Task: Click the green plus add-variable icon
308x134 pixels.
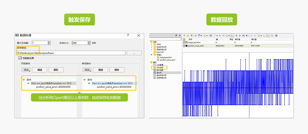Action: point(184,35)
